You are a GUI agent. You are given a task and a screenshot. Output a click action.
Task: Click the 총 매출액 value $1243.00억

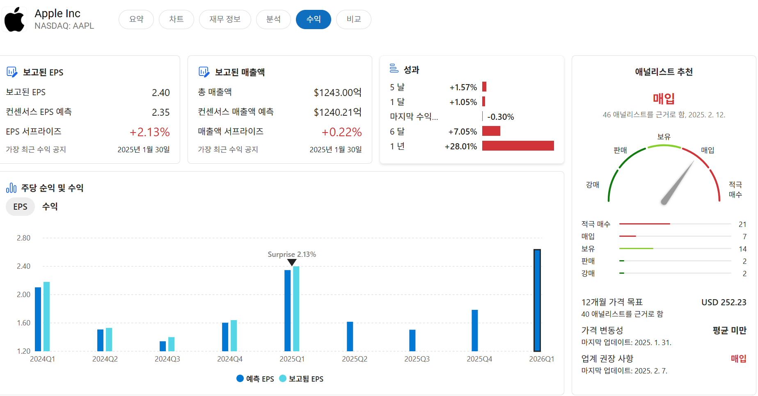(338, 93)
